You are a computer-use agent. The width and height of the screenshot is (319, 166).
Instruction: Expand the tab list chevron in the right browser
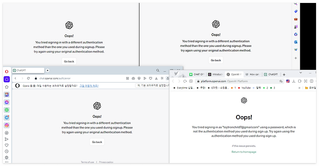pos(301,72)
